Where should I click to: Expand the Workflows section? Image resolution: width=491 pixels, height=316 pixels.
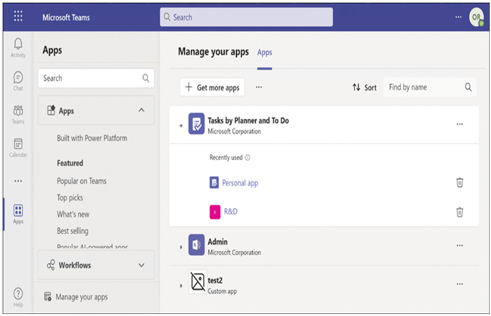click(96, 265)
